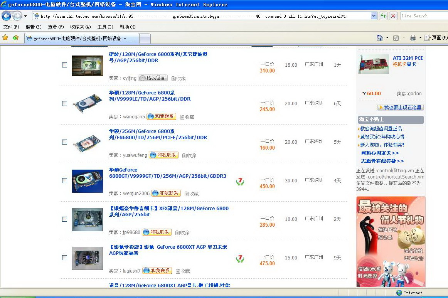Focus the Live Search input box
The height and width of the screenshot is (298, 448).
click(x=424, y=16)
